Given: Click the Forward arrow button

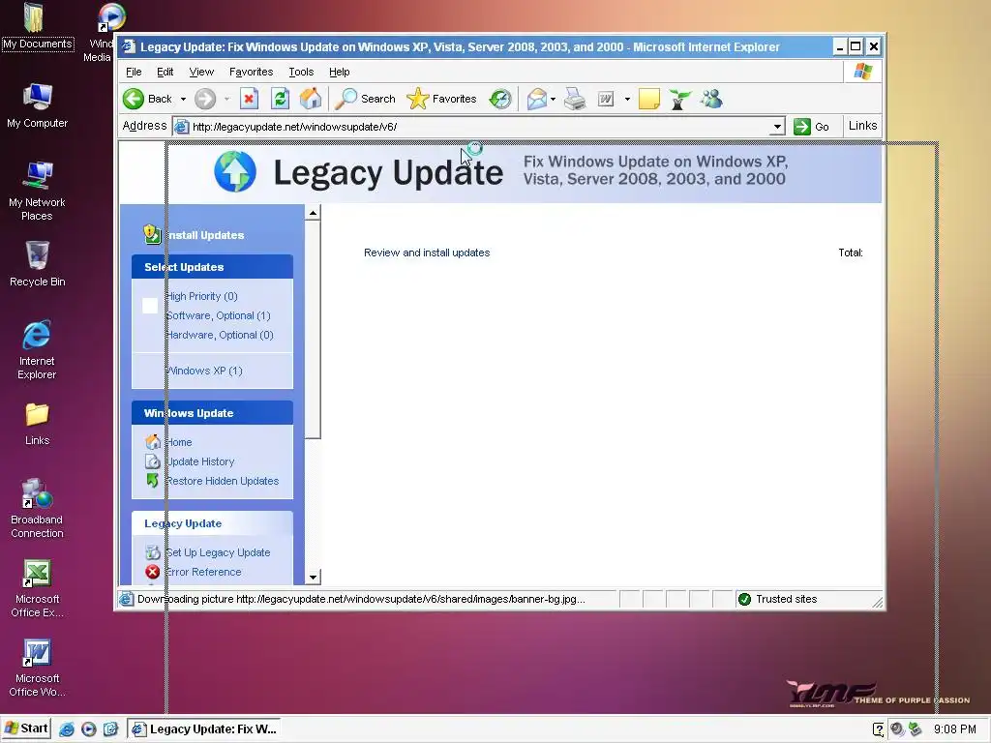Looking at the screenshot, I should [205, 100].
